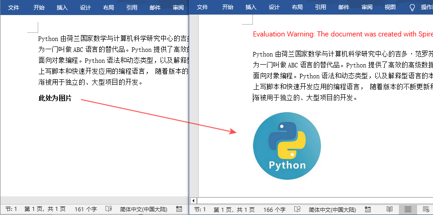Open the 文件 tab in the right window
This screenshot has width=433, height=215.
(x=202, y=7)
